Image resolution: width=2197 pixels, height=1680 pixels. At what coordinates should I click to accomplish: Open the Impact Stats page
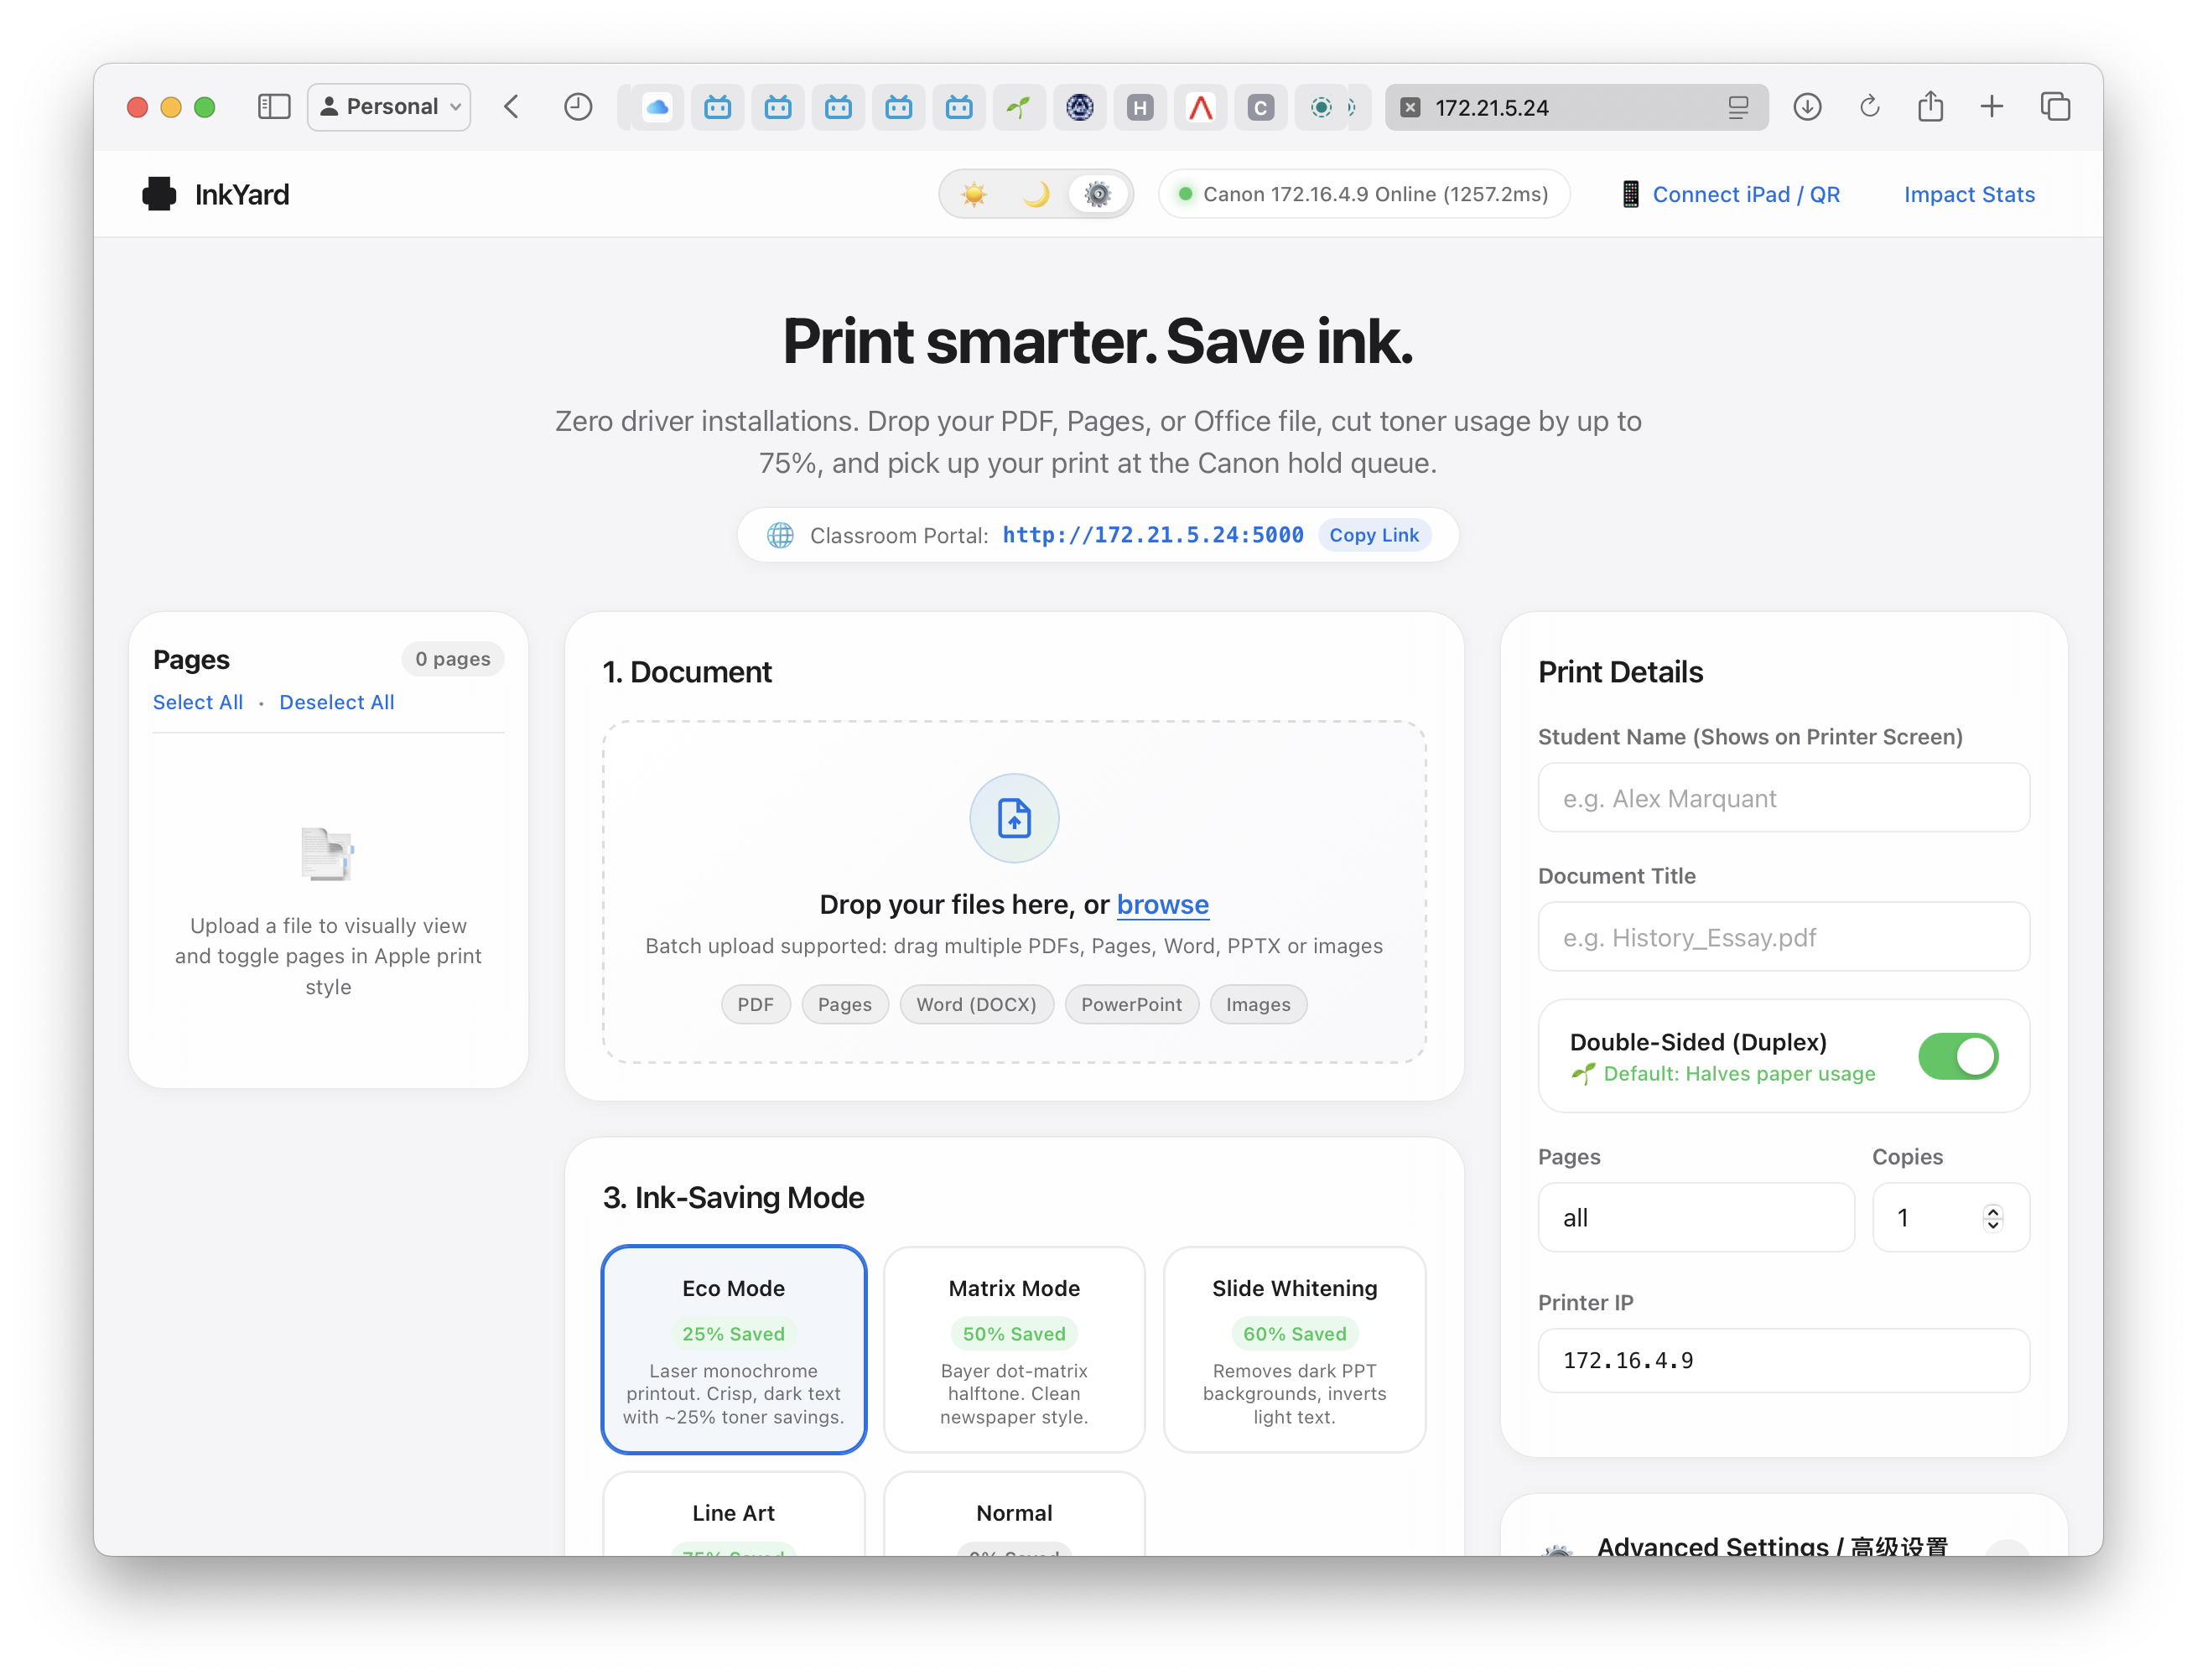point(1968,194)
